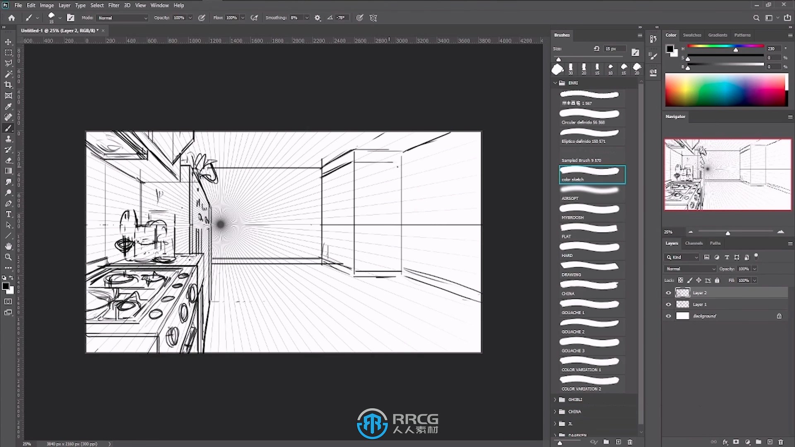
Task: Switch to the Channels tab
Action: (x=694, y=243)
